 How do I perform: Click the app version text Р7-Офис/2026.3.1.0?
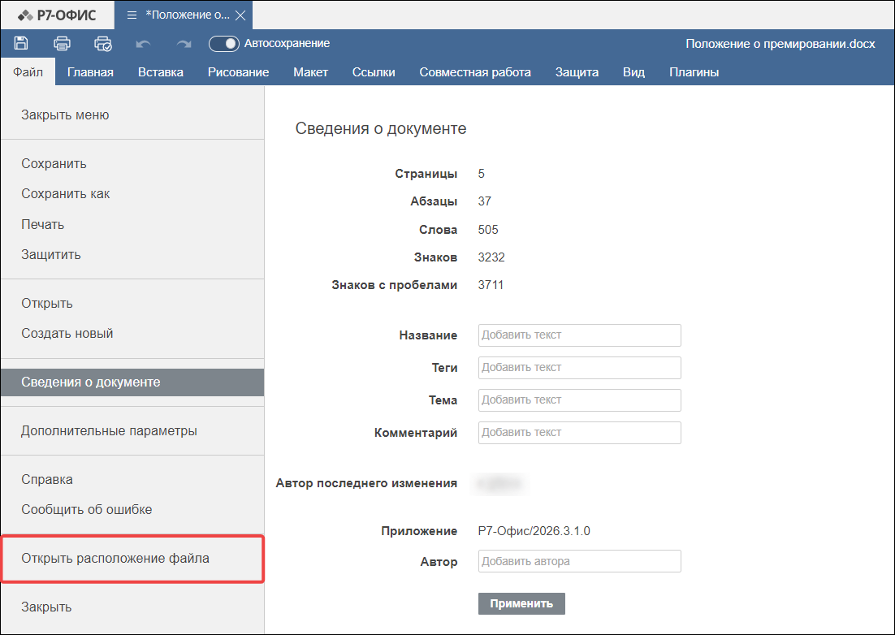534,531
